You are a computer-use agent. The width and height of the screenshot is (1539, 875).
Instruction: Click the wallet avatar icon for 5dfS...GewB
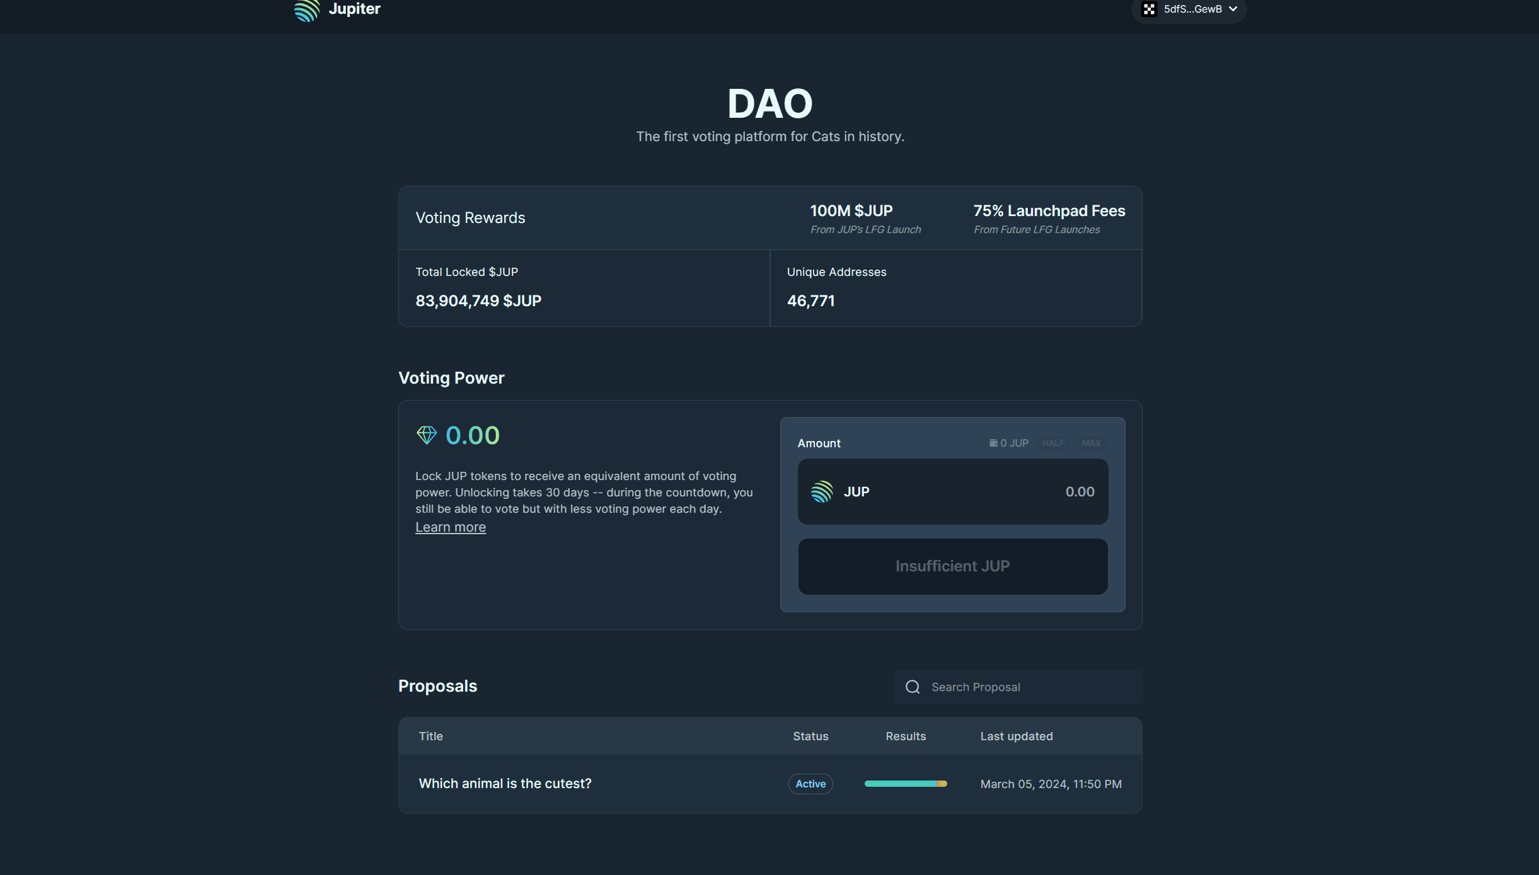pyautogui.click(x=1148, y=9)
